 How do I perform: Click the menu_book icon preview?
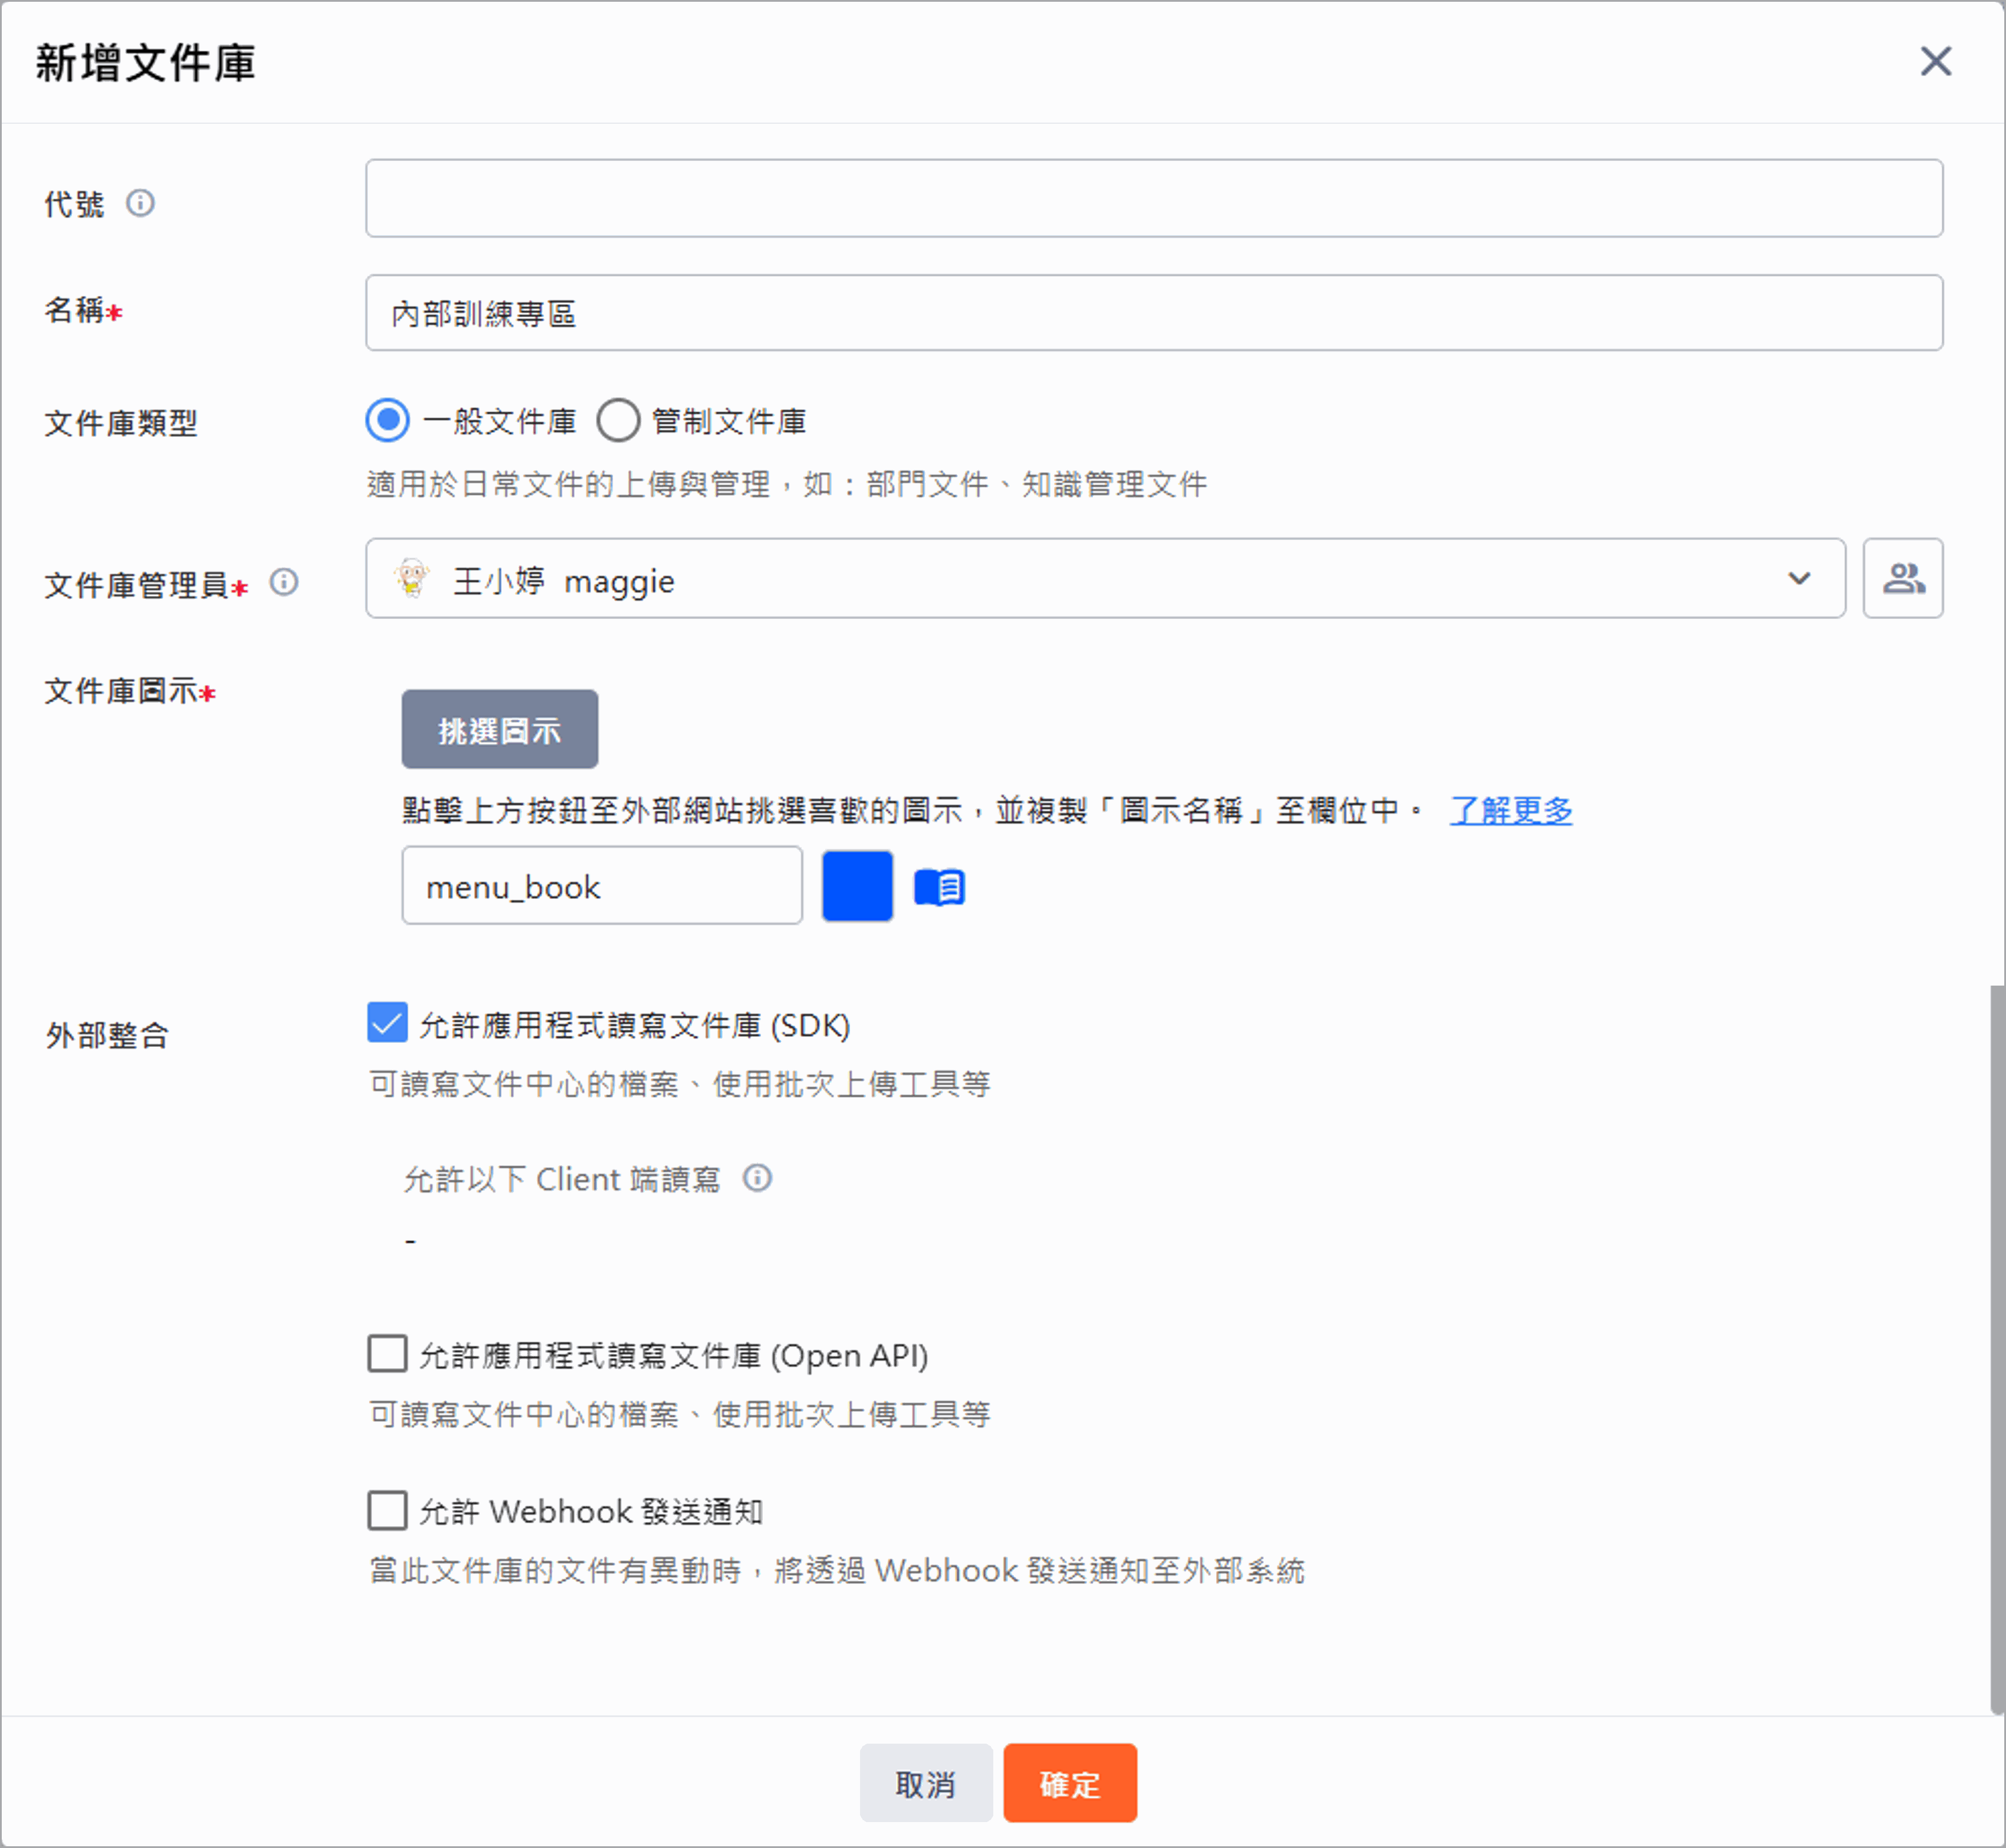pyautogui.click(x=938, y=886)
